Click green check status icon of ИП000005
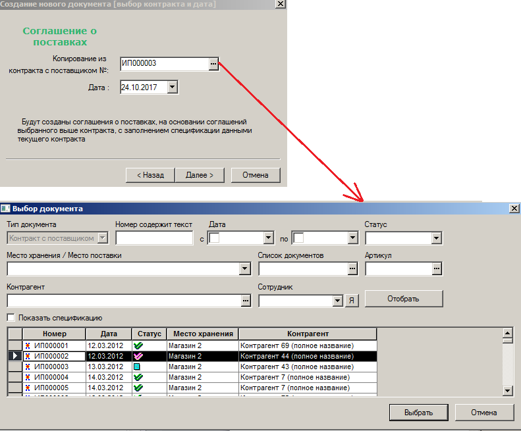Image resolution: width=521 pixels, height=431 pixels. tap(138, 388)
